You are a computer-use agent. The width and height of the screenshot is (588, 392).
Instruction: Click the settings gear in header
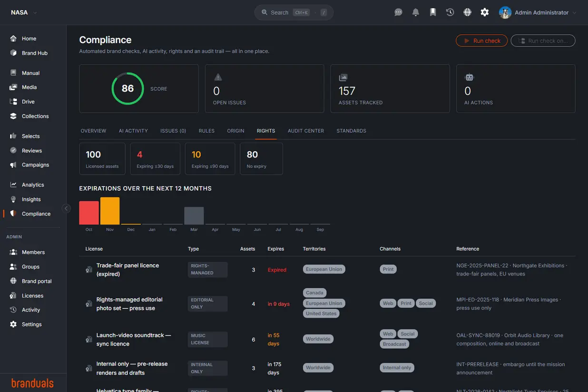click(x=485, y=12)
